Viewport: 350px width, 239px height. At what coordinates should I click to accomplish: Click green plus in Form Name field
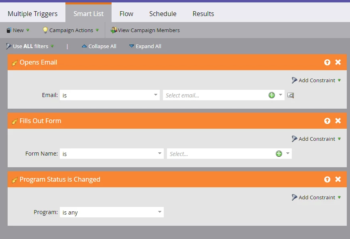click(x=279, y=154)
